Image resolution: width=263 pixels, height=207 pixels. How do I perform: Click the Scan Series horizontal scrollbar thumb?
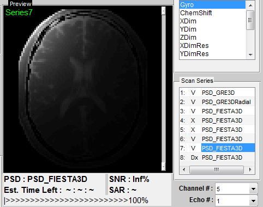pos(217,170)
